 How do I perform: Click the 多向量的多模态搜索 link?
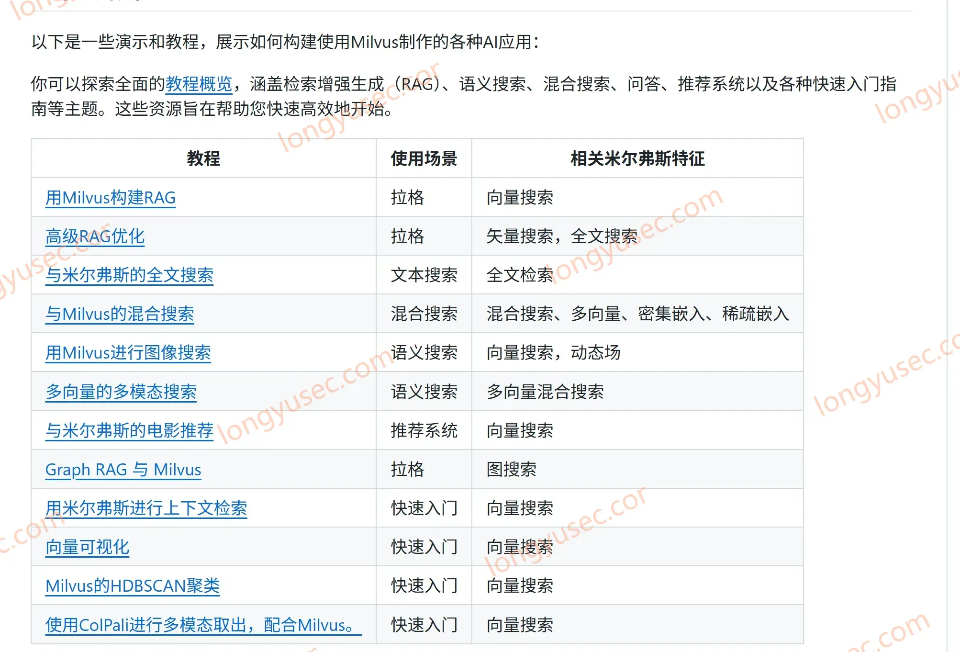click(x=121, y=392)
